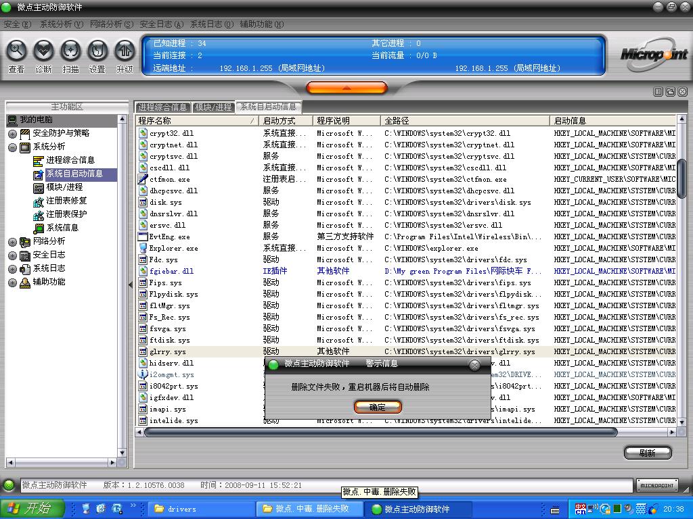
Task: Click the green status icon in status bar
Action: [x=9, y=485]
